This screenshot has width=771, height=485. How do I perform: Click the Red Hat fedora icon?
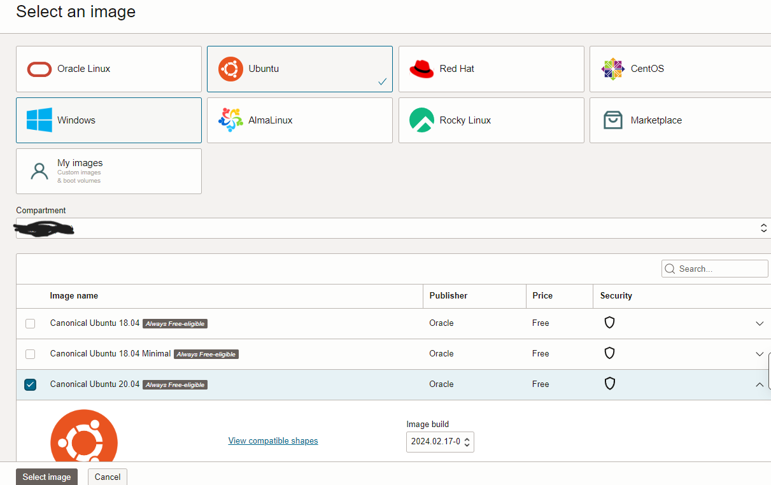coord(421,69)
